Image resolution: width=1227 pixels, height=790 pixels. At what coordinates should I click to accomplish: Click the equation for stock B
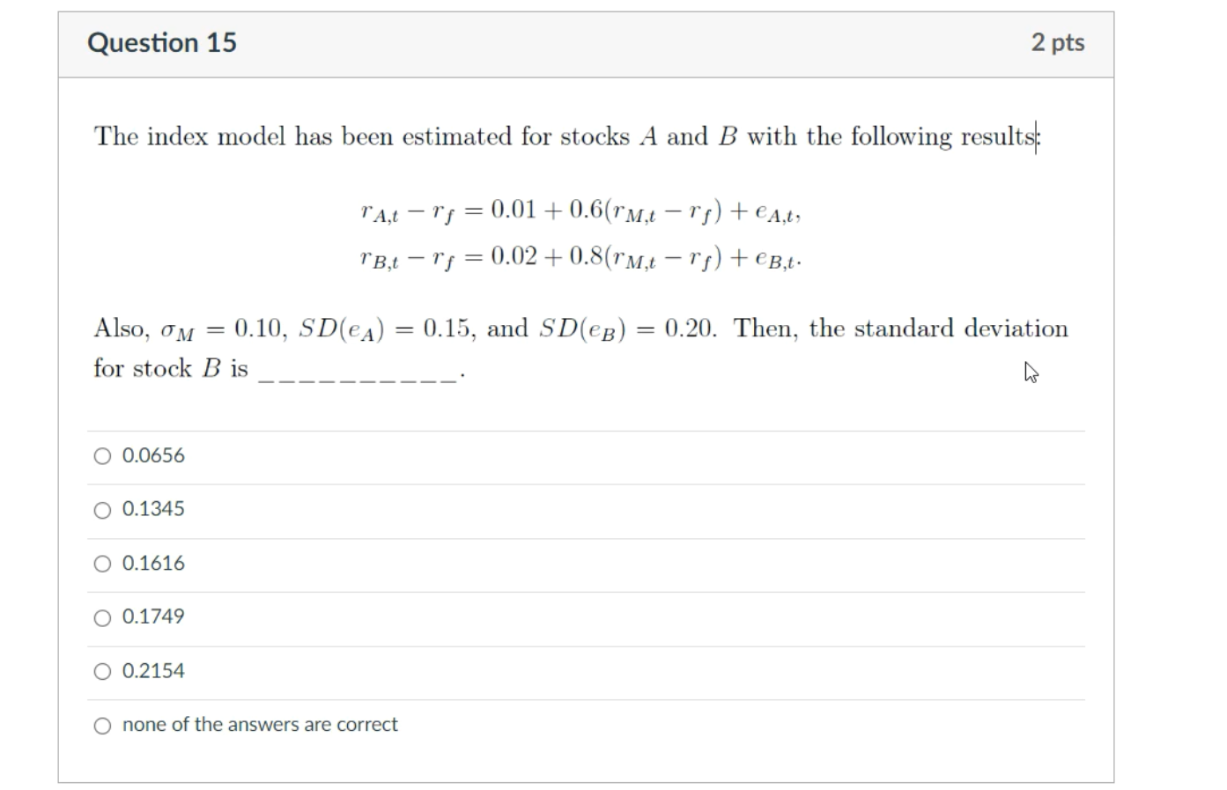tap(582, 257)
